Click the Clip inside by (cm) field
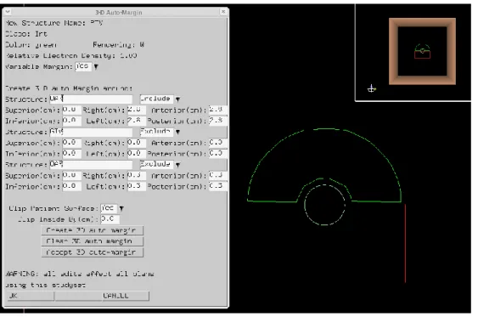Screen dimensions: 478x317 (x=110, y=219)
